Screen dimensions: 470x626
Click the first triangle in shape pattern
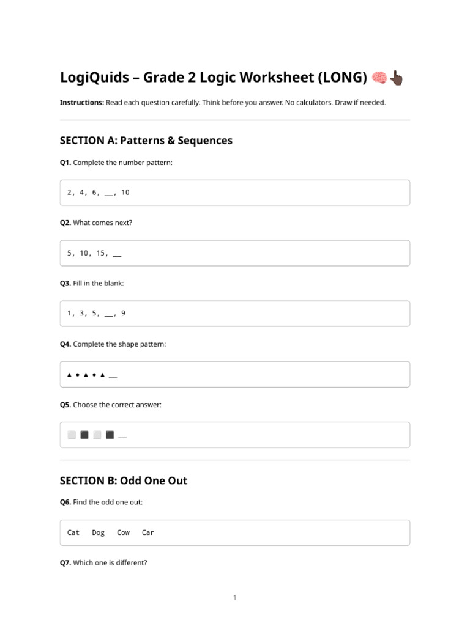(x=69, y=375)
